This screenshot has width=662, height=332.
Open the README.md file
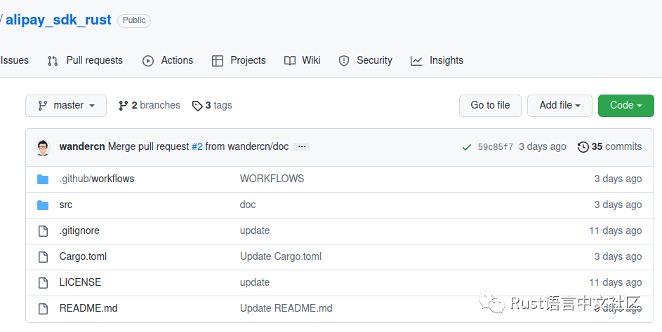point(88,308)
